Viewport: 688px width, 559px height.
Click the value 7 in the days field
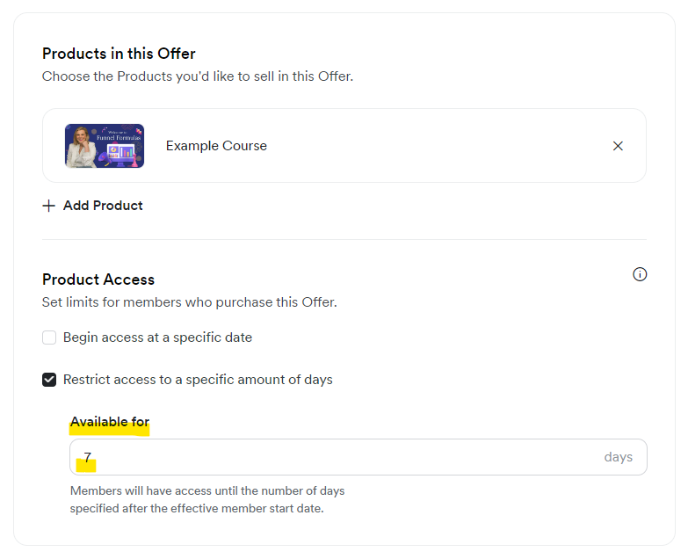[87, 457]
